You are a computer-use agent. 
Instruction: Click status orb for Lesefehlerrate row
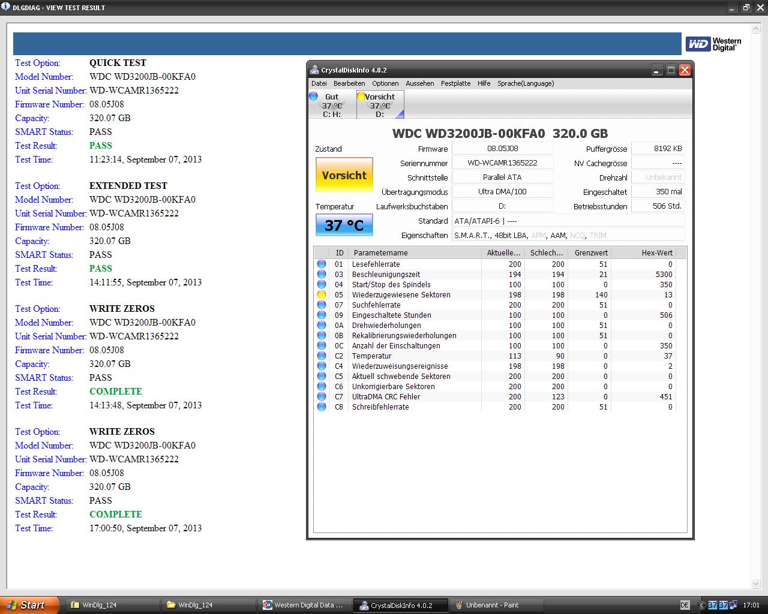(x=322, y=264)
